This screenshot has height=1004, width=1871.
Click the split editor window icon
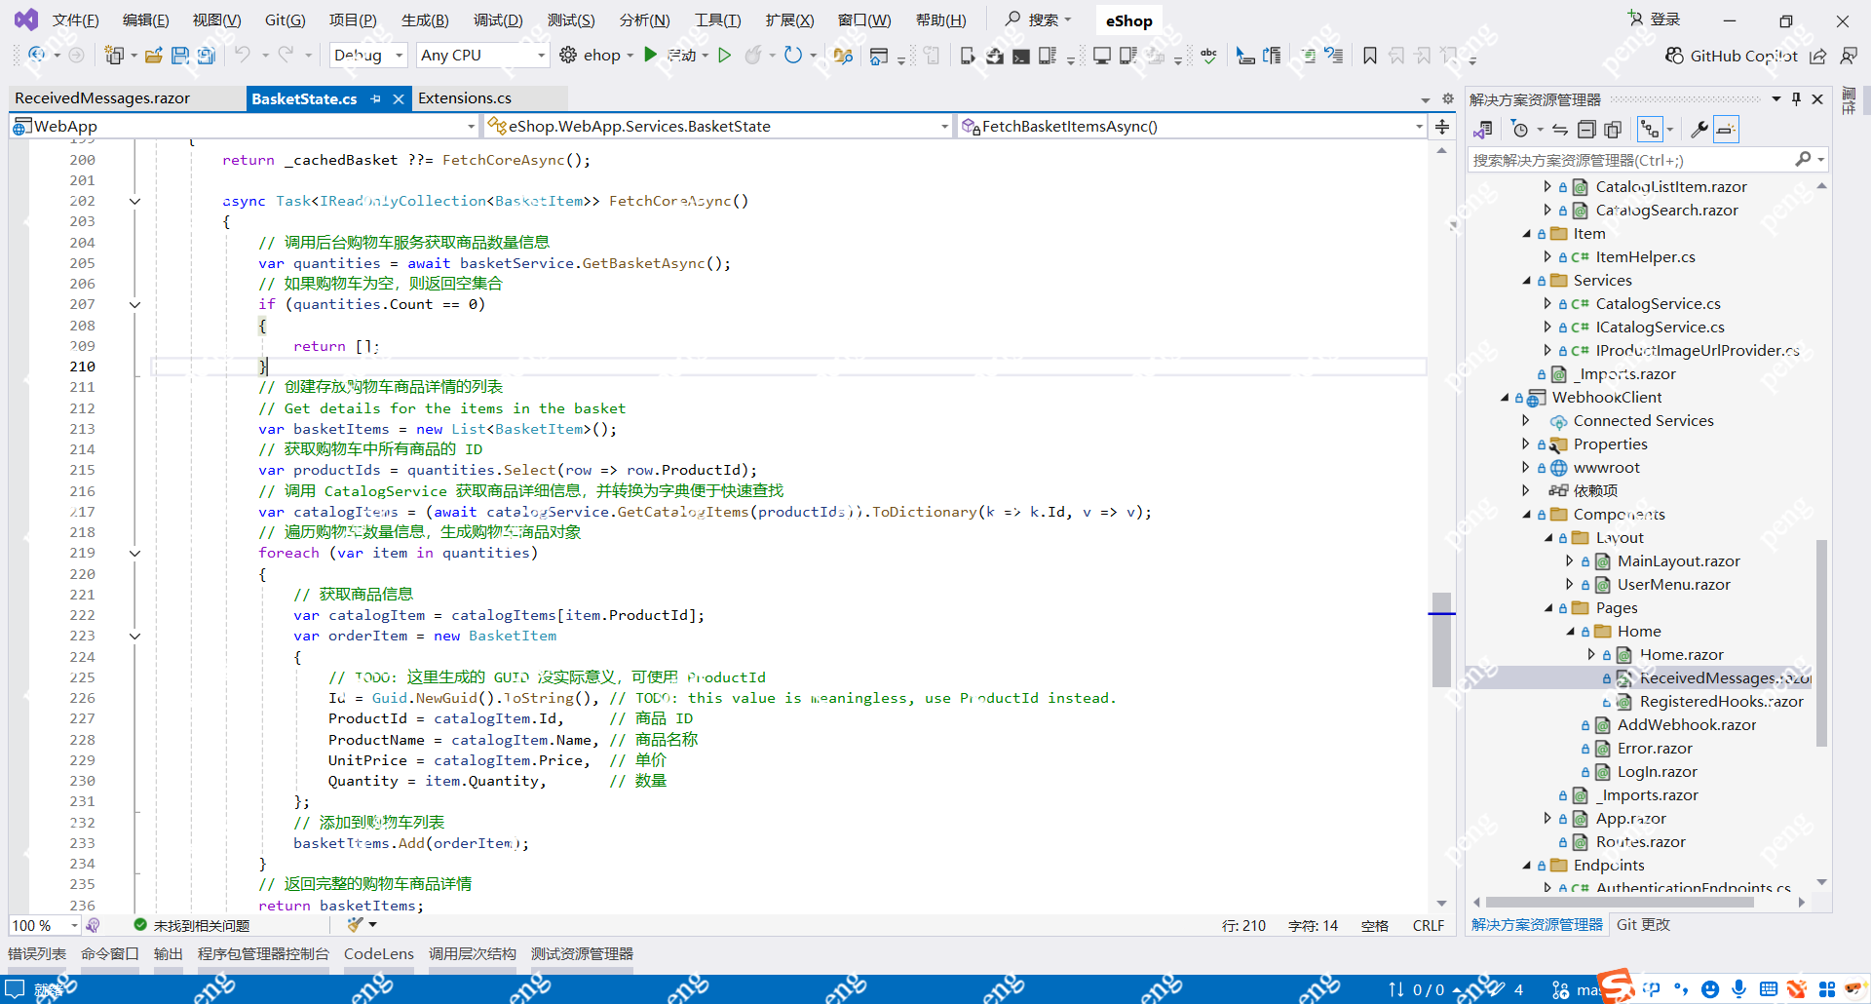click(x=1442, y=127)
